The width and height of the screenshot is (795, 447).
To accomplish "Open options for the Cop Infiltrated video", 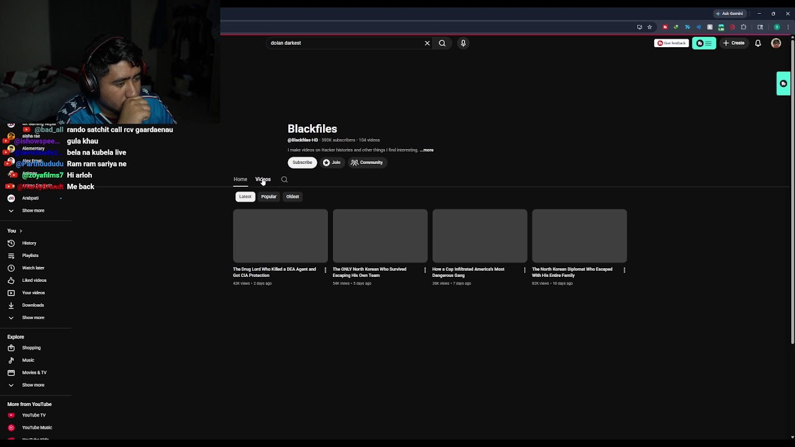I will [x=525, y=270].
